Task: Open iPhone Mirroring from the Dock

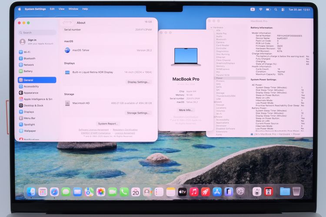Action: point(229,192)
